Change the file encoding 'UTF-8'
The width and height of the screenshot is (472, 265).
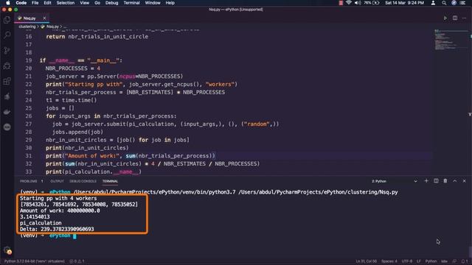pyautogui.click(x=407, y=261)
